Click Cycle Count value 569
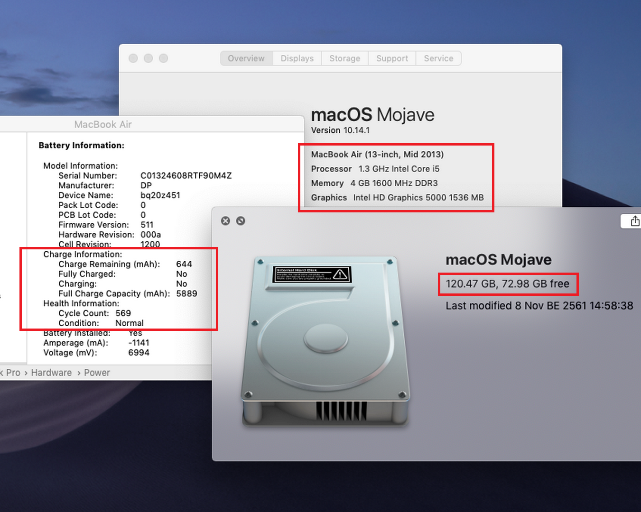641x512 pixels. point(123,313)
